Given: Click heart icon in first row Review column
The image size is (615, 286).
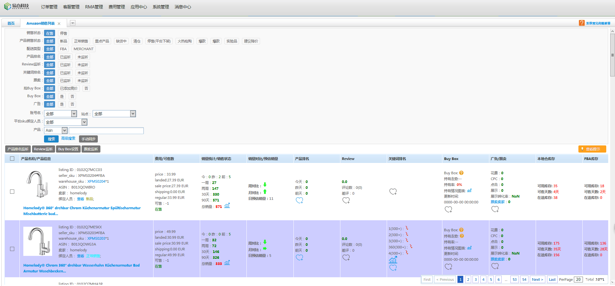Looking at the screenshot, I should tap(346, 200).
